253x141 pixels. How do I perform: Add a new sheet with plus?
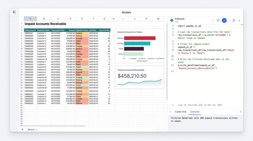pos(22,129)
